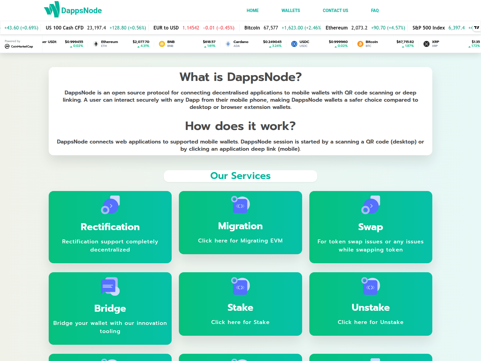Select the XRP coin icon

tap(426, 44)
